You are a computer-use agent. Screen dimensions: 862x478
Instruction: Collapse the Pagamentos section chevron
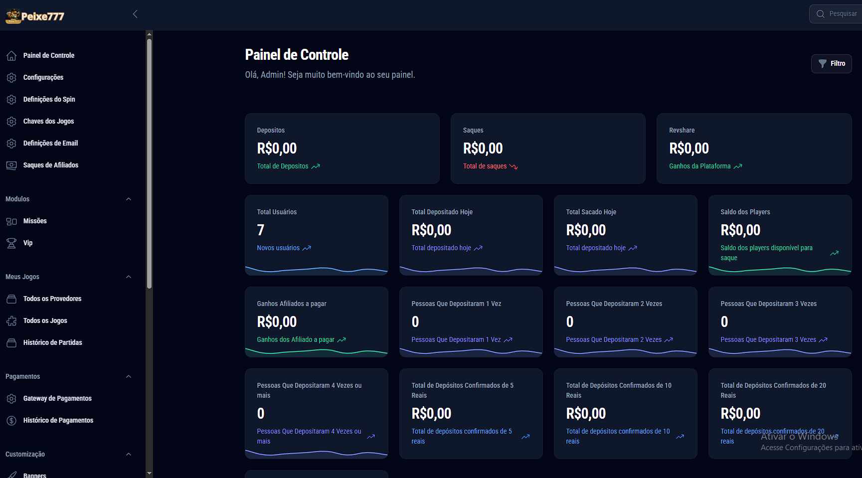(129, 377)
